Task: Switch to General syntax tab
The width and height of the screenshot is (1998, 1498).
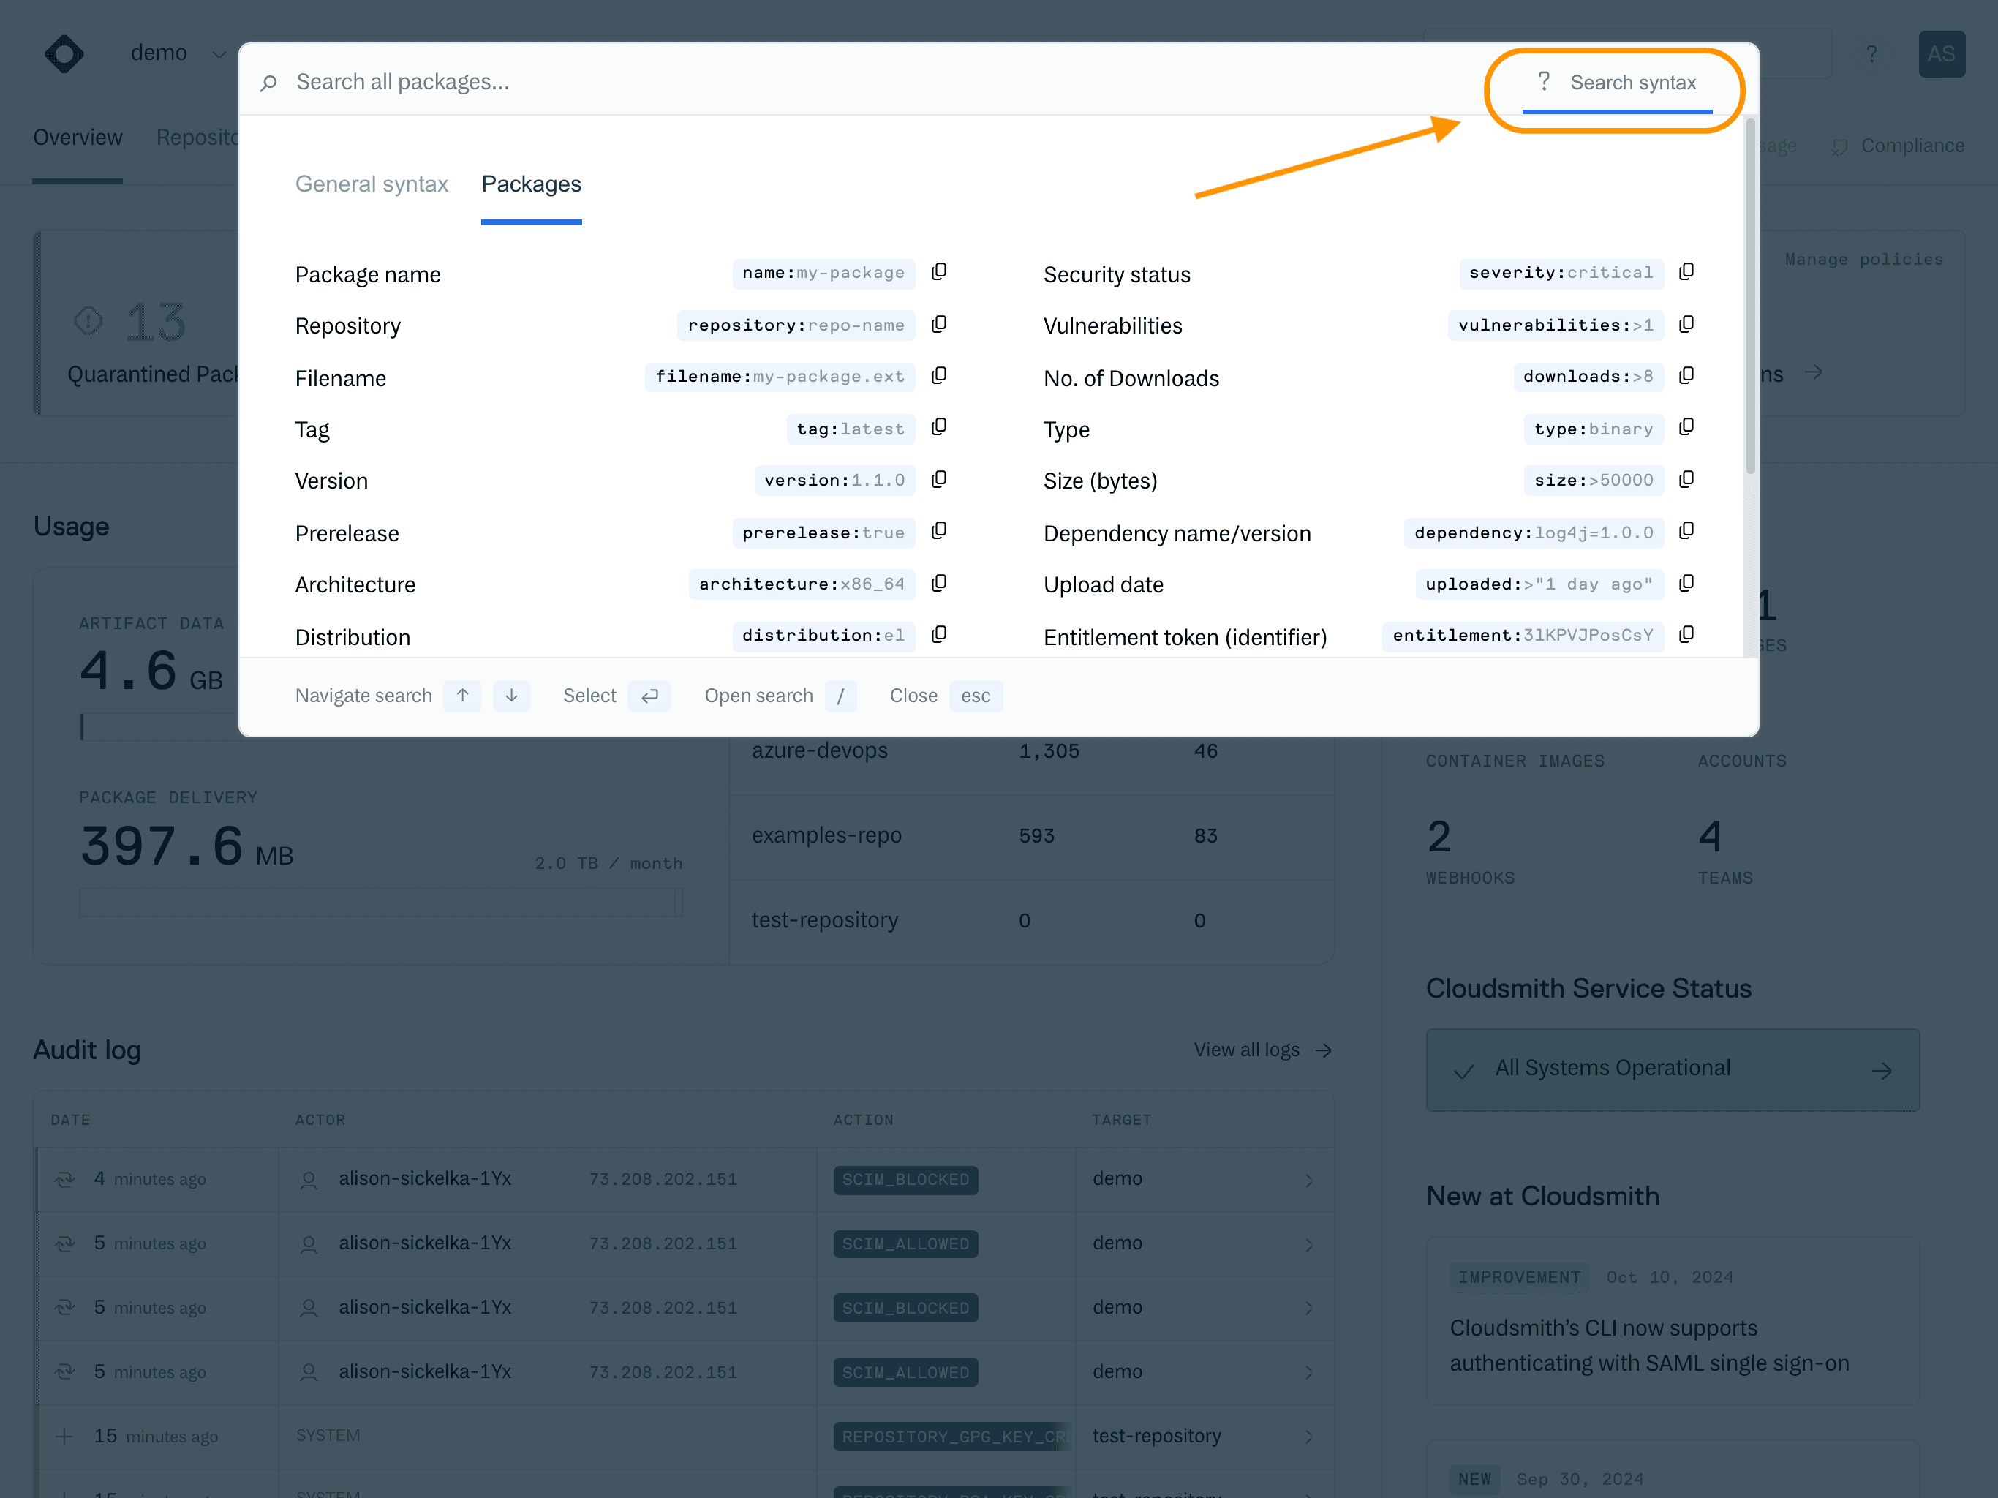Action: pos(372,184)
